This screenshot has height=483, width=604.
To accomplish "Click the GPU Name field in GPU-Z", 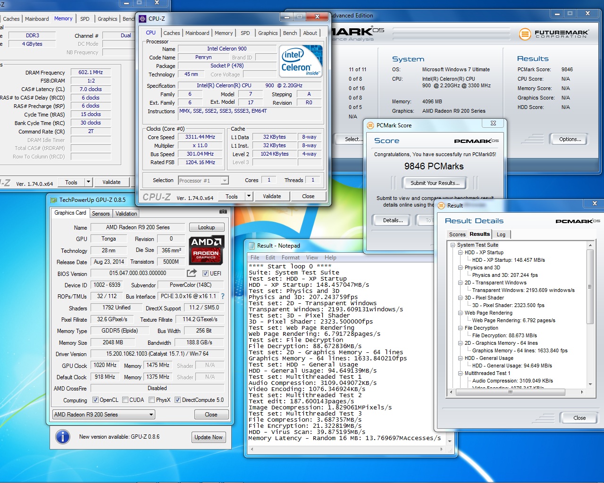I will tap(138, 227).
